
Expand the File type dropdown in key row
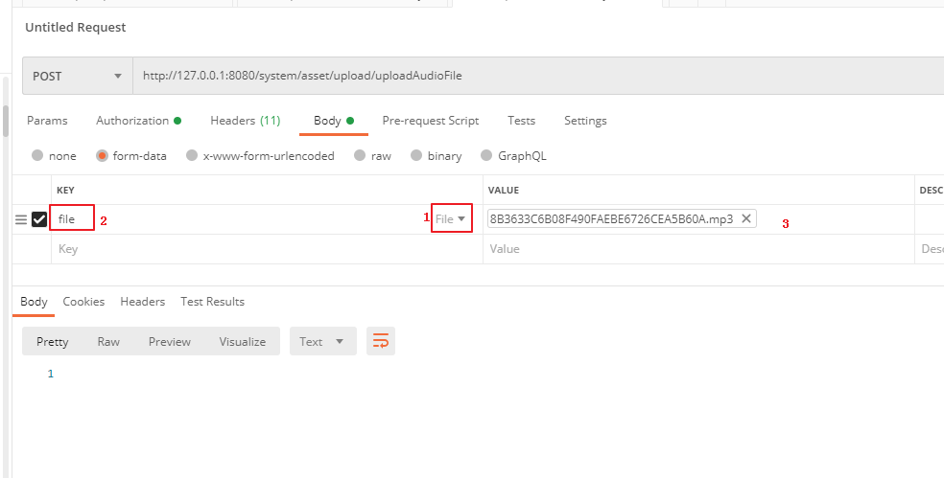tap(451, 219)
